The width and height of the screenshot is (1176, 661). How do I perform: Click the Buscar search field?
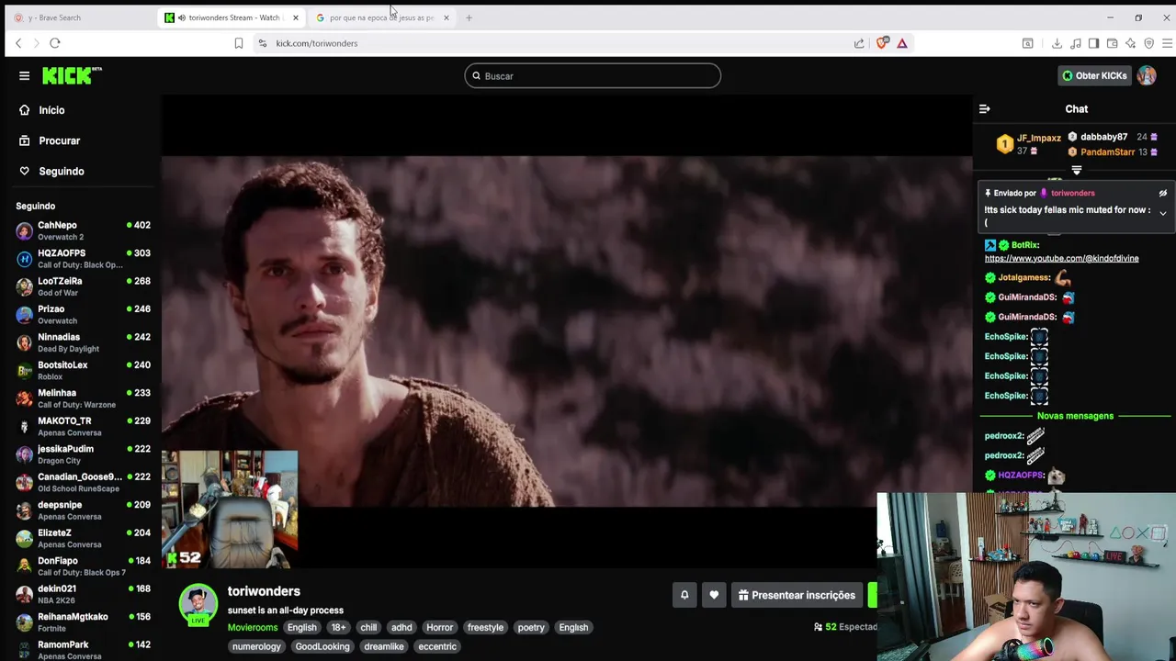point(593,76)
